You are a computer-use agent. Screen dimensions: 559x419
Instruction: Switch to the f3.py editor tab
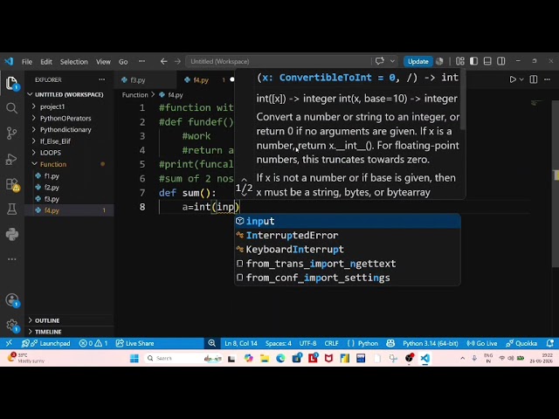point(137,79)
